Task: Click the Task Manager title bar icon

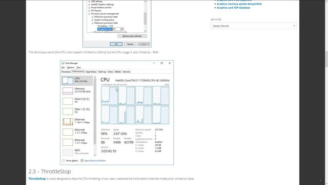Action: pyautogui.click(x=63, y=63)
